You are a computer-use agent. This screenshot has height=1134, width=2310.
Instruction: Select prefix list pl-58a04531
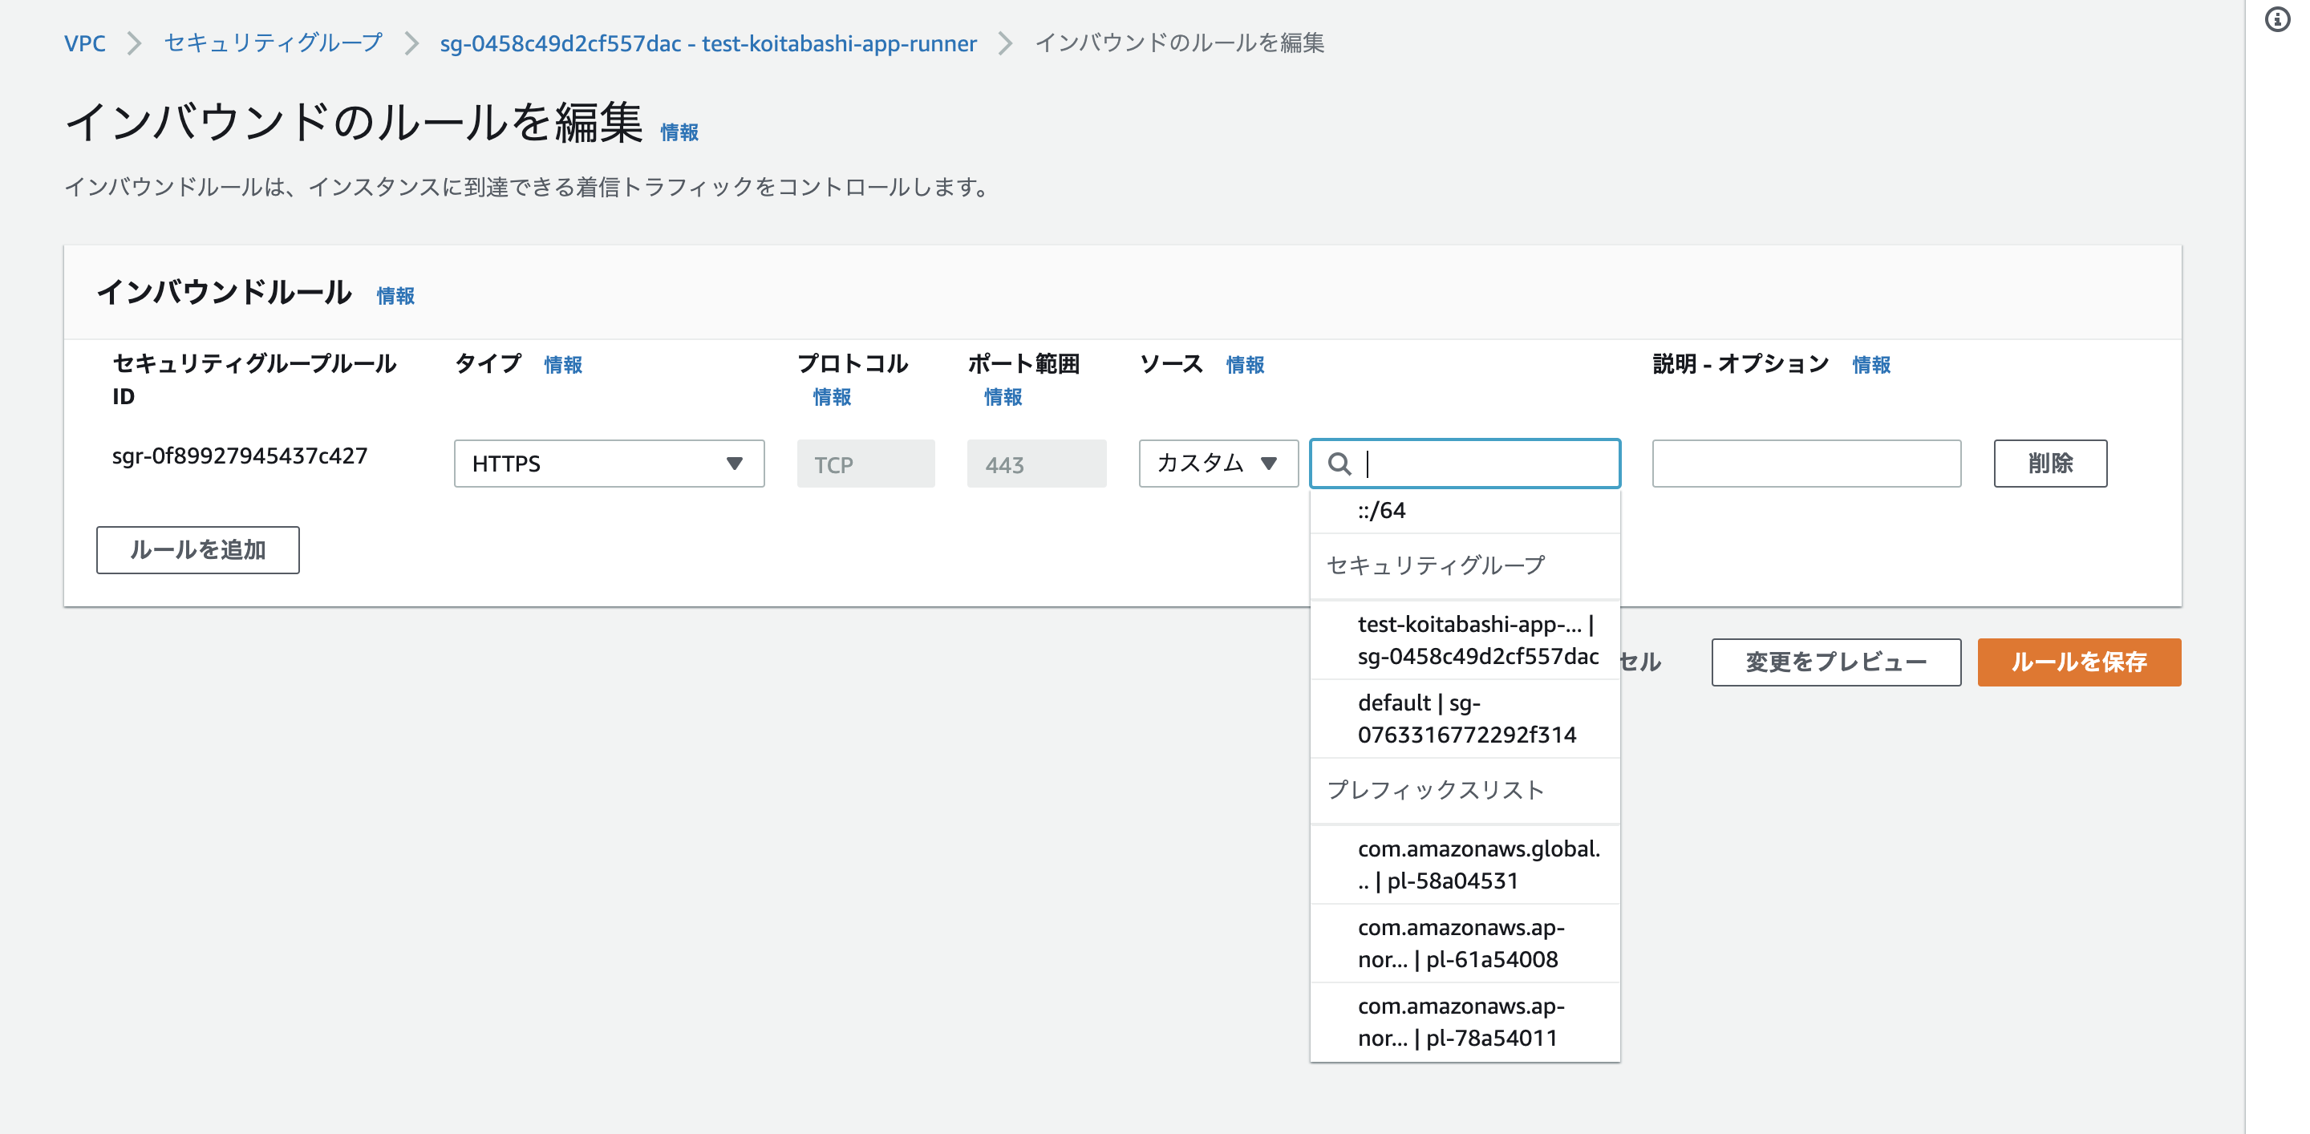point(1465,865)
